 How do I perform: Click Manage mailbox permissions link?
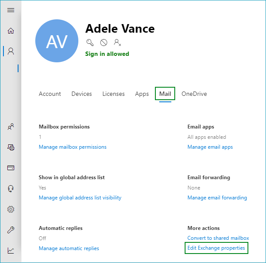pos(73,147)
